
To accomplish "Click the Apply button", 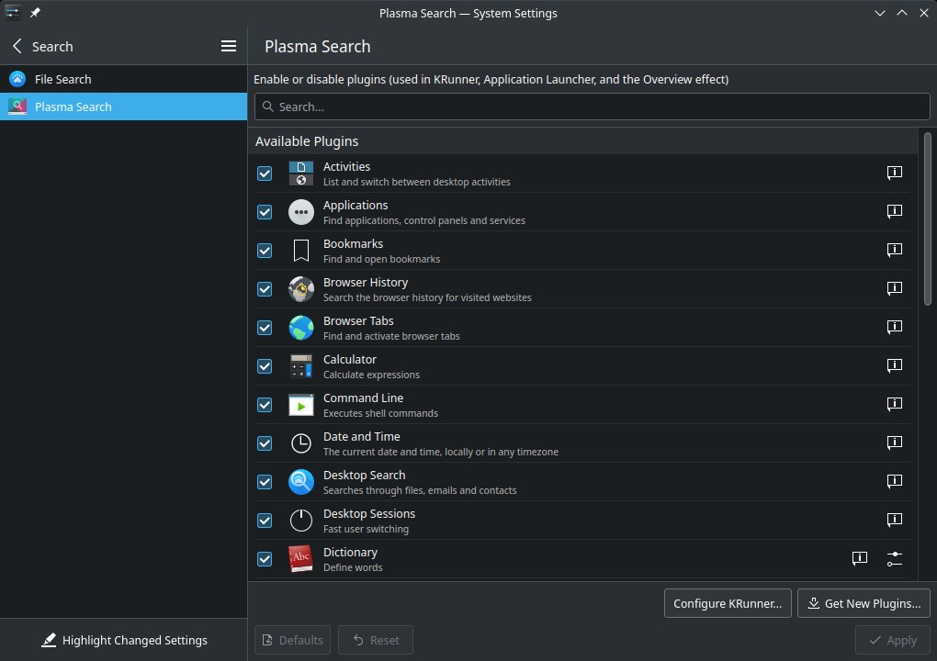I will coord(893,640).
